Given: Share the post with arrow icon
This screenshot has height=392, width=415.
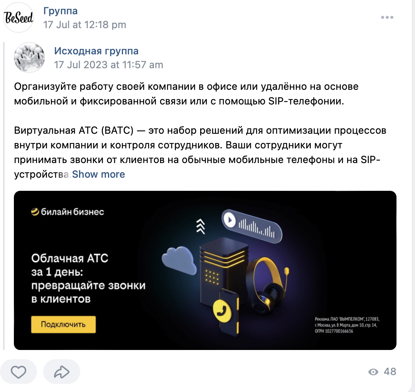Looking at the screenshot, I should [x=62, y=372].
